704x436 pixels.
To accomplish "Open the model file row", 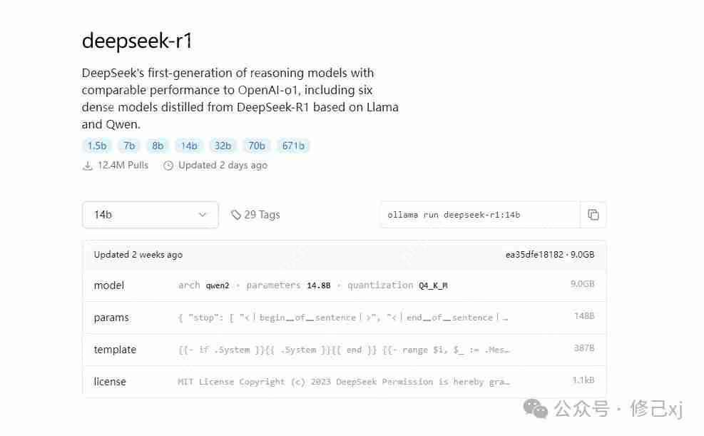I will [x=345, y=285].
